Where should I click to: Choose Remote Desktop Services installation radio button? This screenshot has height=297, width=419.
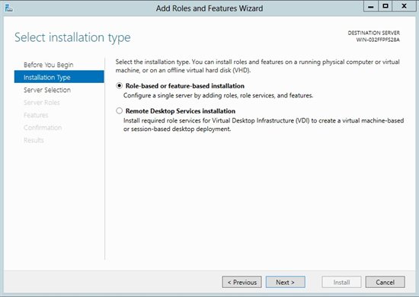119,111
